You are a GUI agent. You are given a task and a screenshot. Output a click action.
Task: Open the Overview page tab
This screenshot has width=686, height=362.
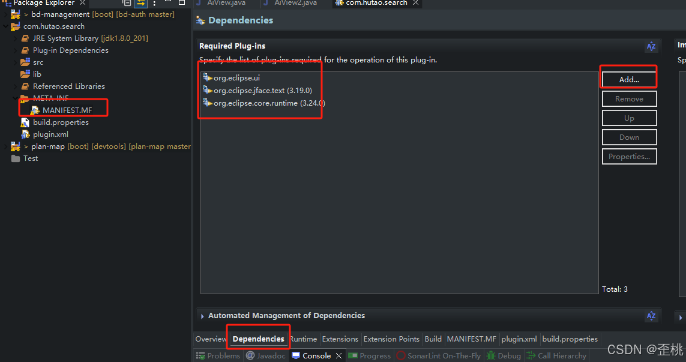tap(211, 339)
